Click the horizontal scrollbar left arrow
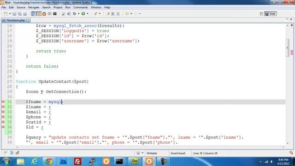 [17, 147]
